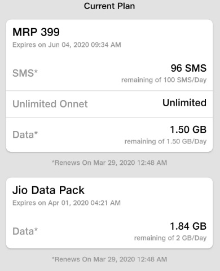Tap 'remaining of 1.50 GB/Day' text
Image resolution: width=220 pixels, height=271 pixels.
[165, 141]
